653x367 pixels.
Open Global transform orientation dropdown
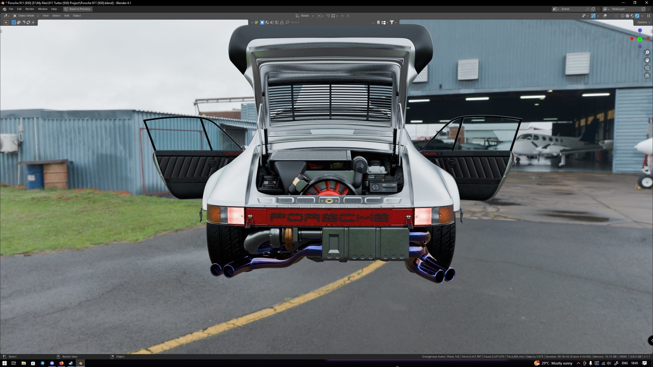pyautogui.click(x=305, y=16)
